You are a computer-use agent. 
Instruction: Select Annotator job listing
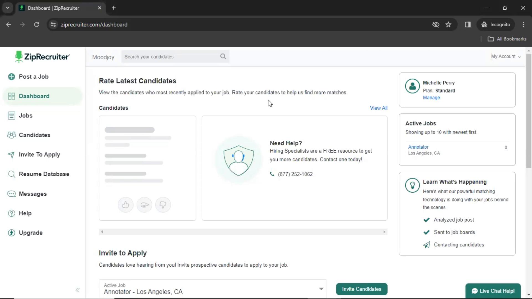click(418, 146)
